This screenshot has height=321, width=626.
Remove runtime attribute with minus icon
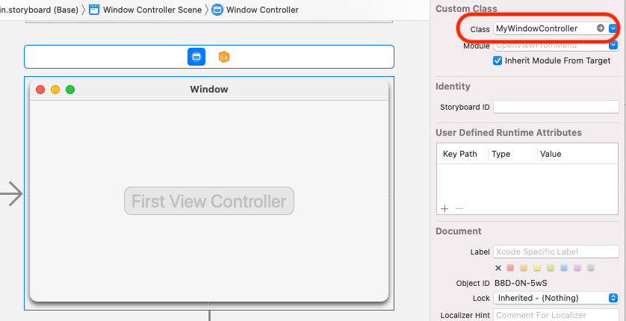pos(459,209)
